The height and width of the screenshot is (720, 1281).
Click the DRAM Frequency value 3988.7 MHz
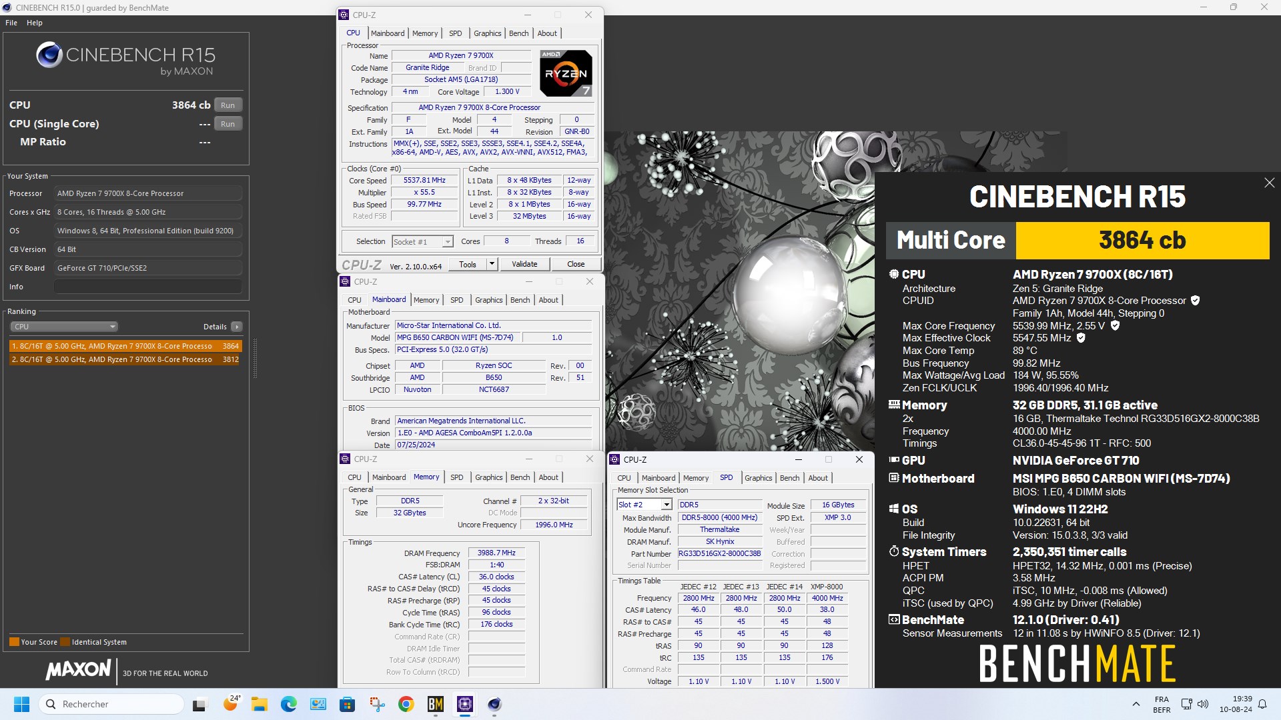click(497, 553)
